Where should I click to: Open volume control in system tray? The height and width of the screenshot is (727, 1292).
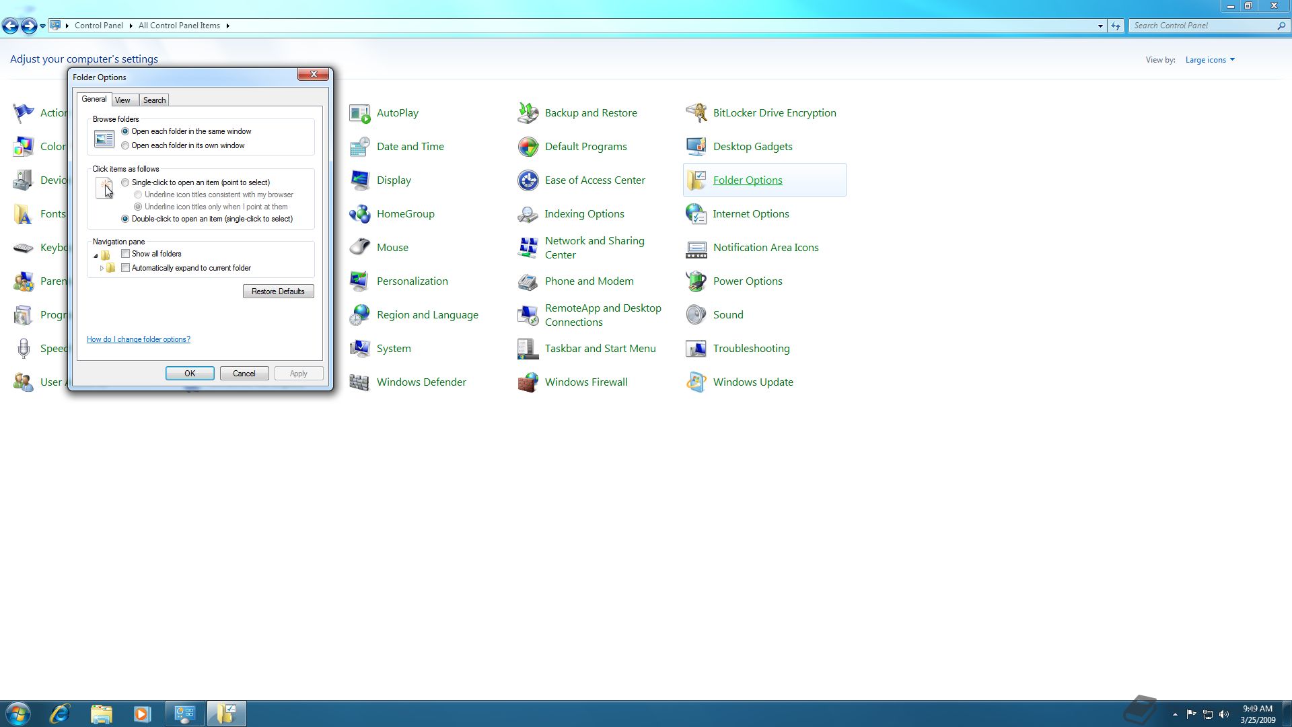(1224, 714)
